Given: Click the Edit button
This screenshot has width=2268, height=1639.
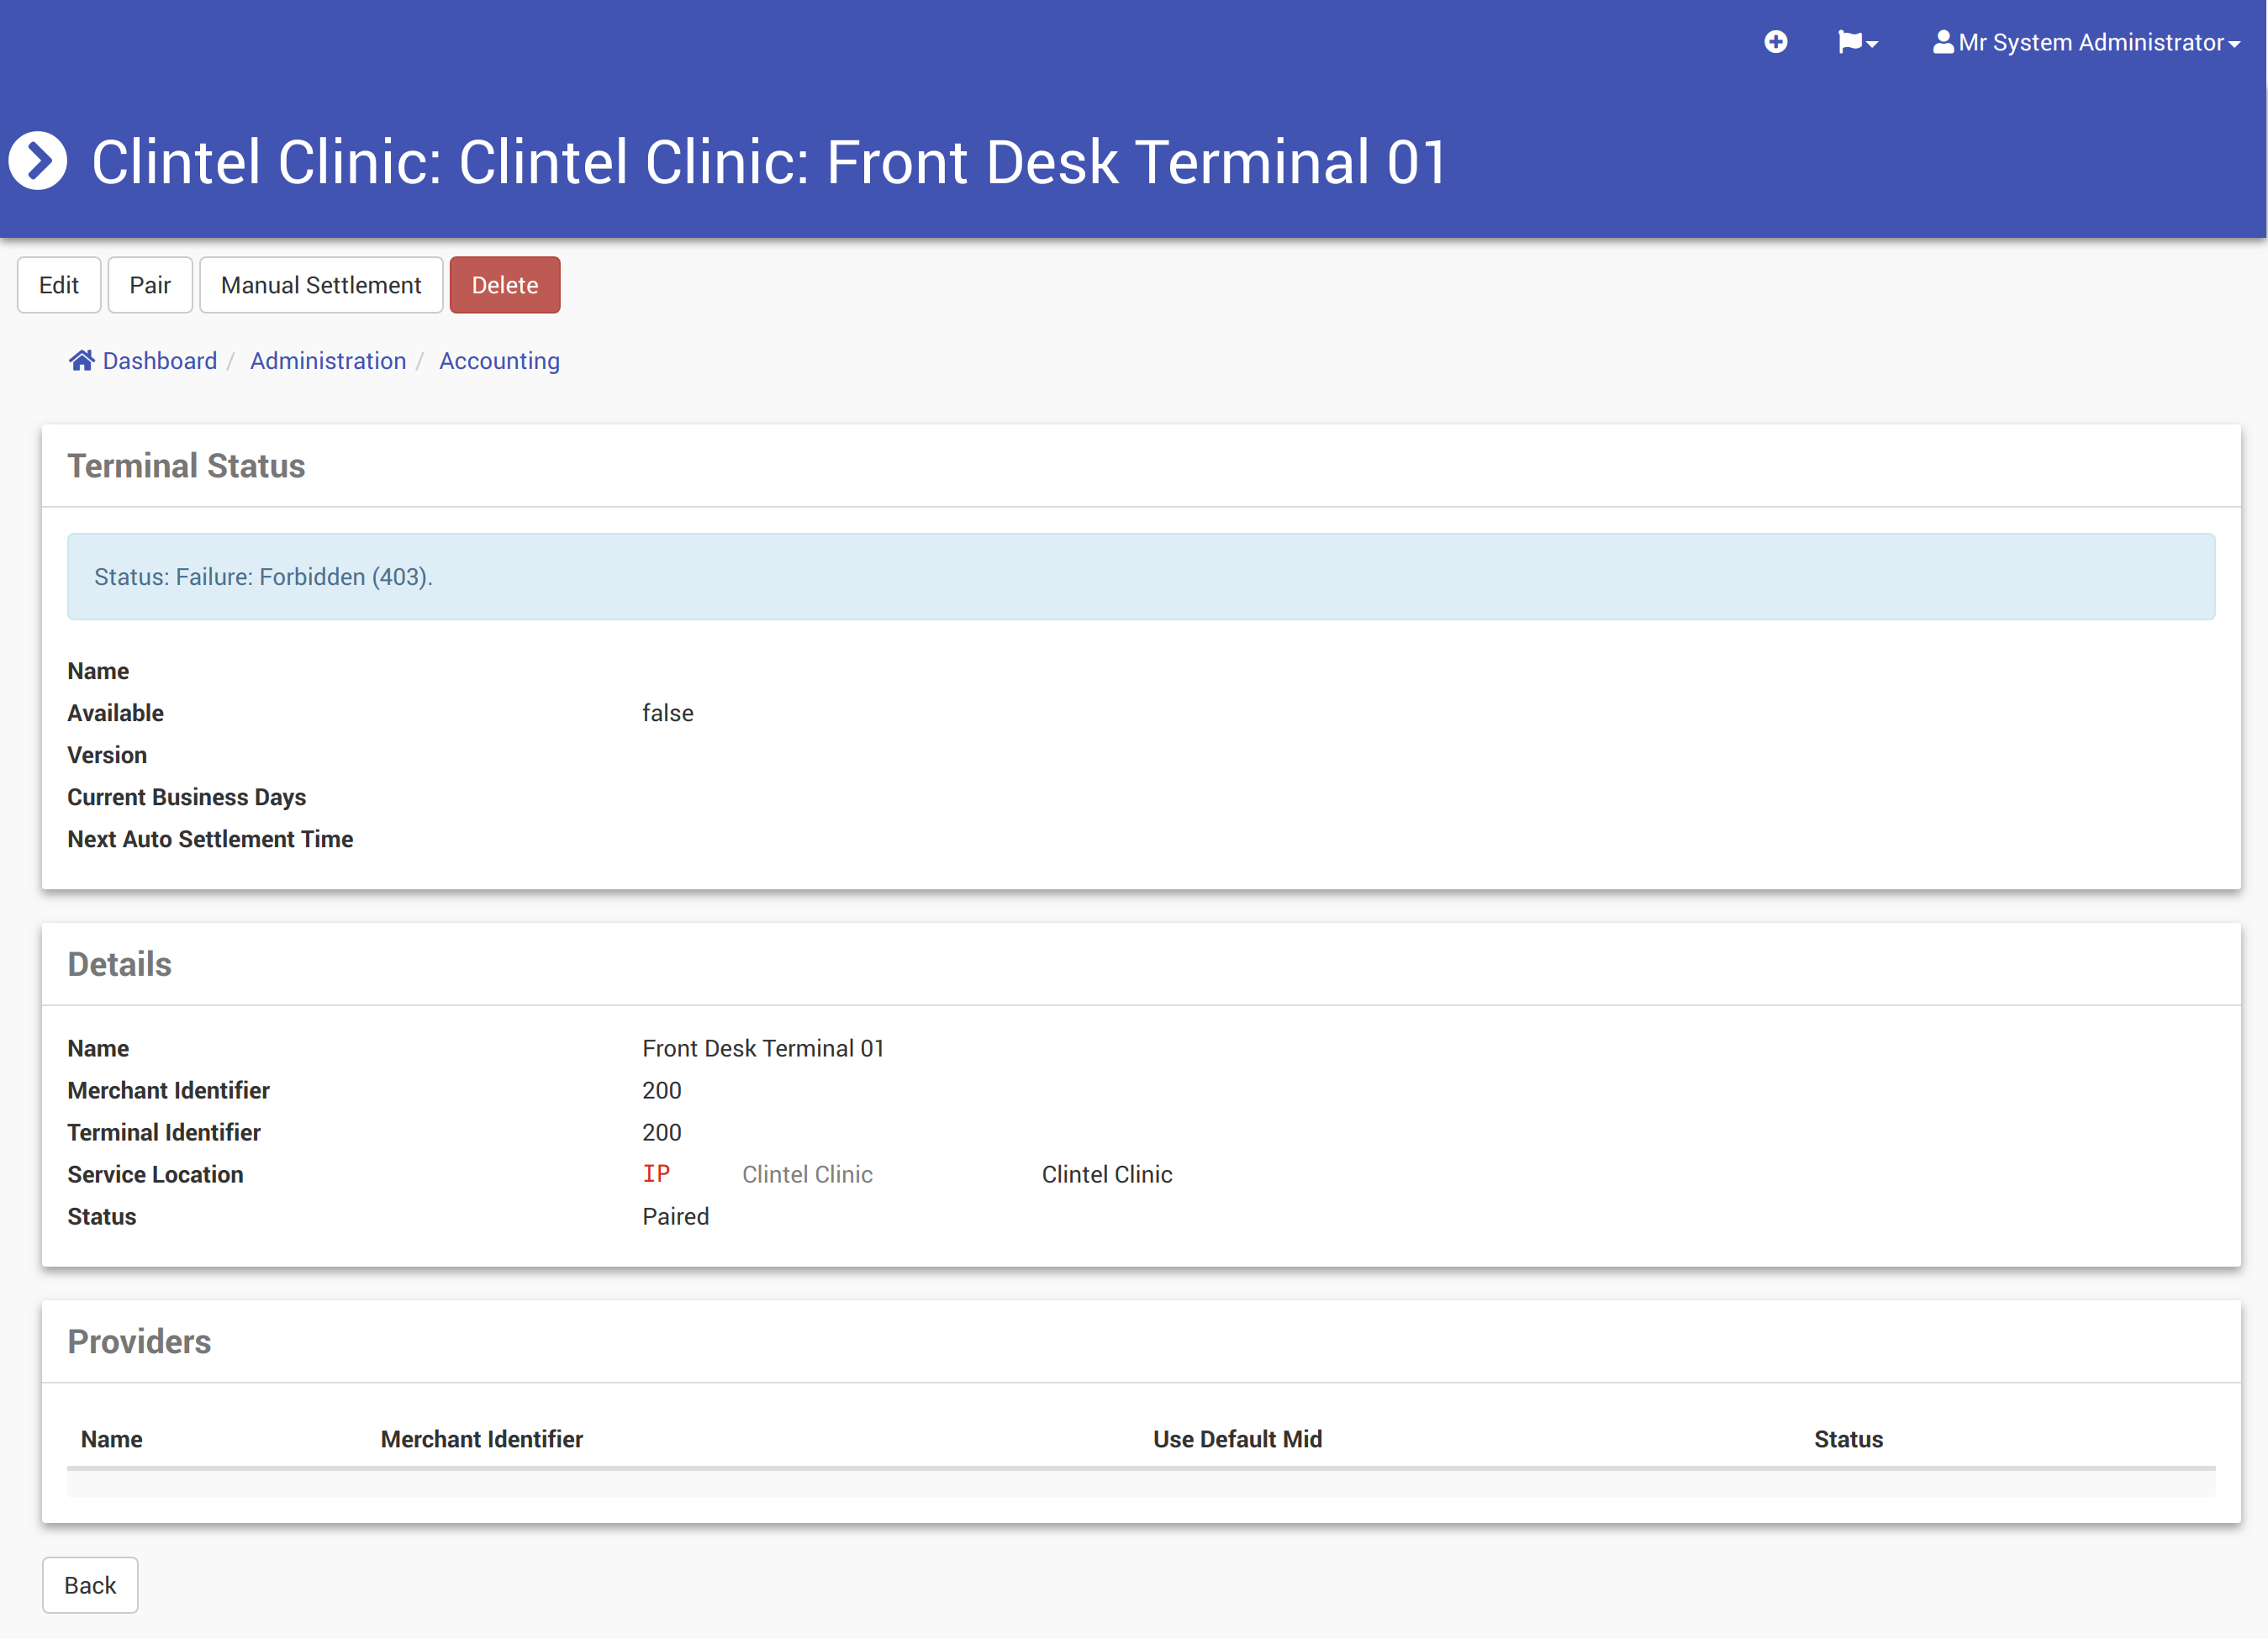Looking at the screenshot, I should [x=59, y=285].
